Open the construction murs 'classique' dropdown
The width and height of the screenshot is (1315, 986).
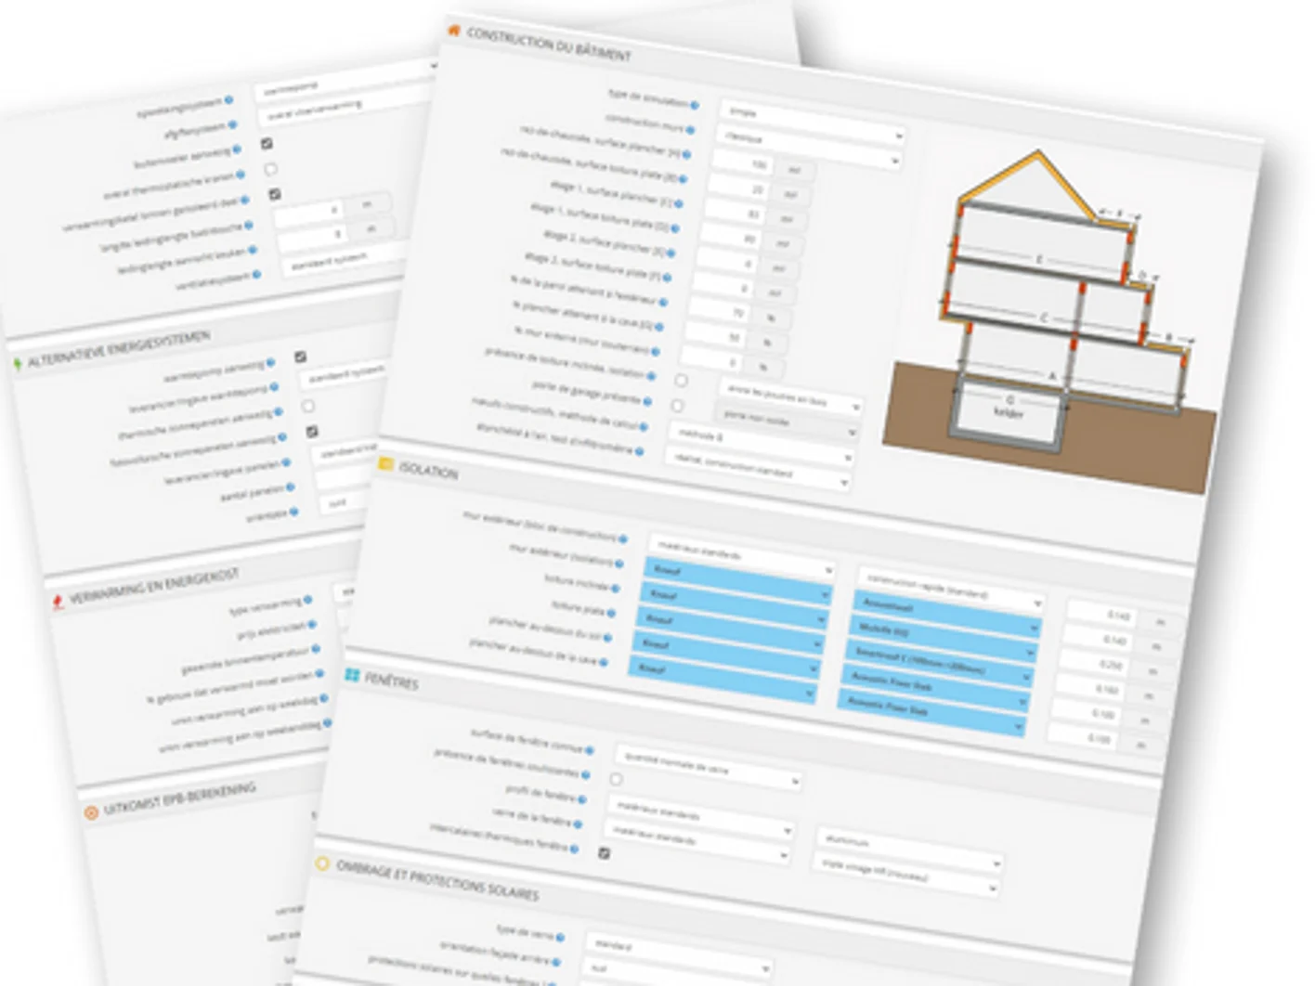(x=809, y=149)
